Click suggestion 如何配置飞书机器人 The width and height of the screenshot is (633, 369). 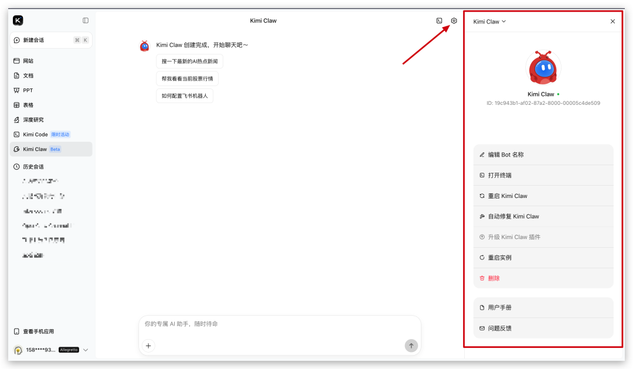[185, 96]
